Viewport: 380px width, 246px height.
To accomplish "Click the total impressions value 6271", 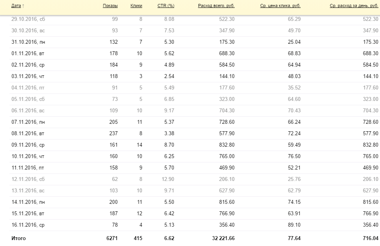I will pyautogui.click(x=112, y=238).
